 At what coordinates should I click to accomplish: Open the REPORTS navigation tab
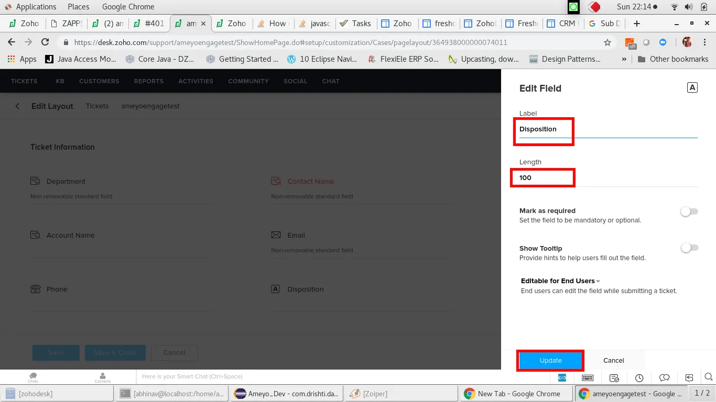(149, 81)
